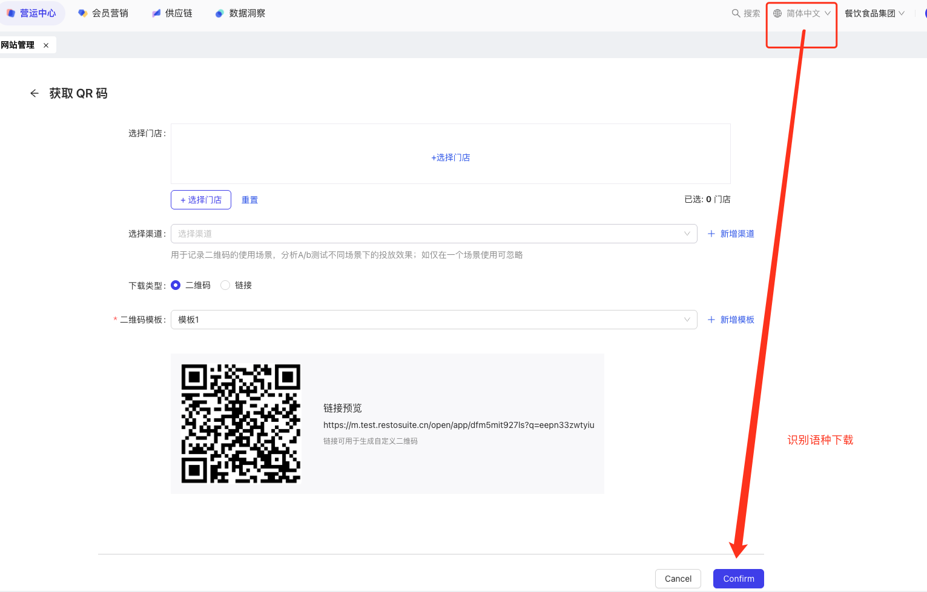Click the 数据洞察 icon
Image resolution: width=927 pixels, height=592 pixels.
219,13
